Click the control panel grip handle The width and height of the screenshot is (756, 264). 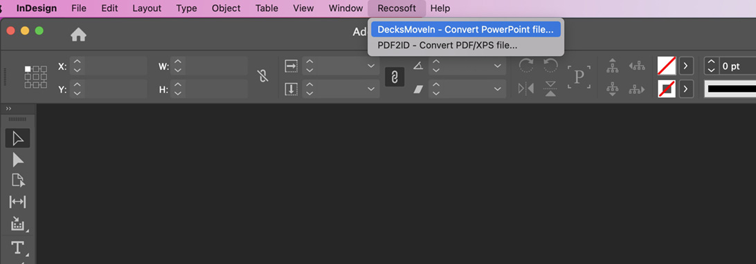[6, 77]
